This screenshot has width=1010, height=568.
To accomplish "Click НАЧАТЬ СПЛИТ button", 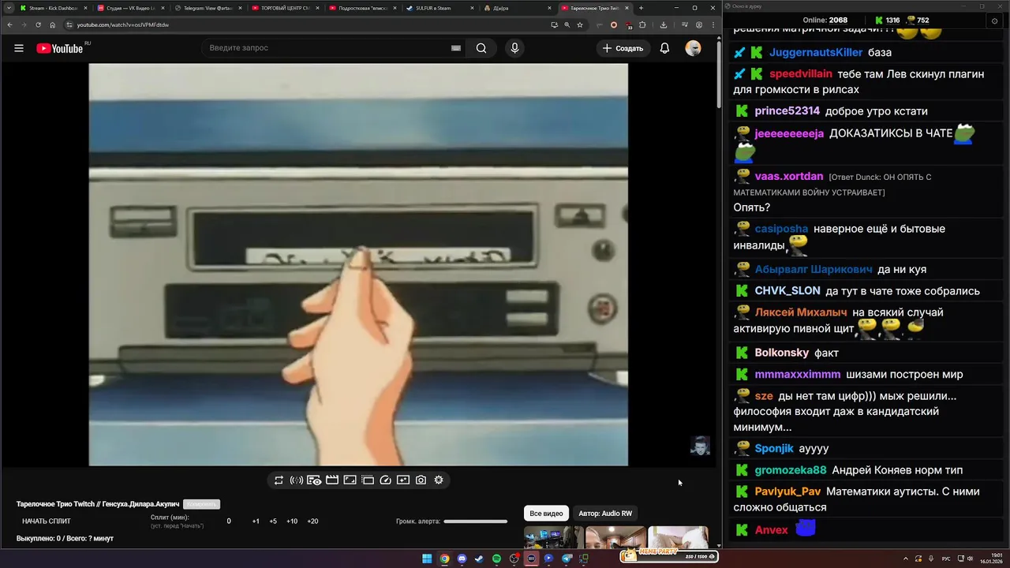I will (x=47, y=521).
